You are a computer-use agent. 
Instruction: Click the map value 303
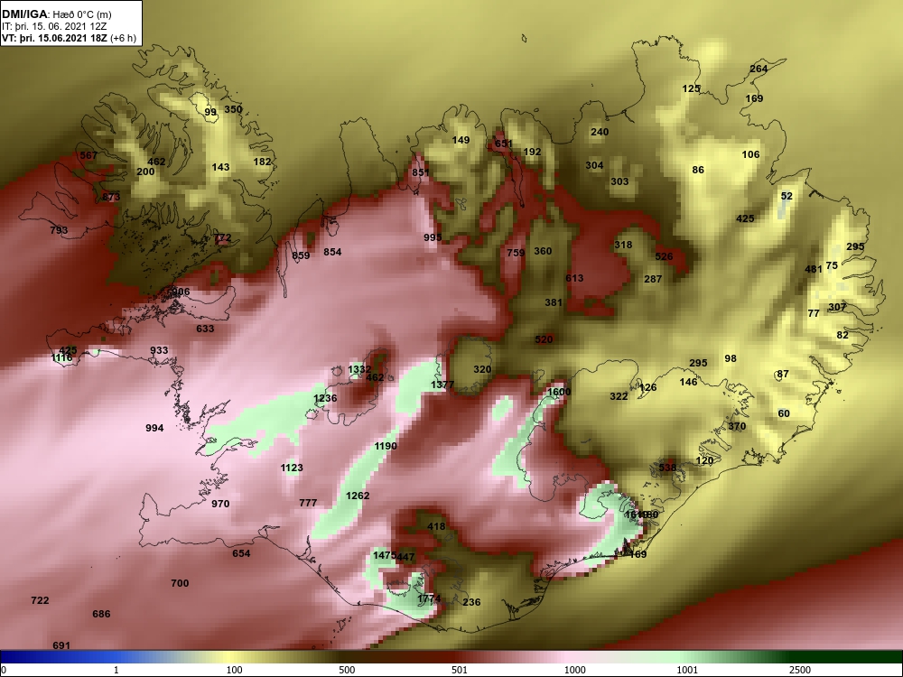[x=619, y=181]
